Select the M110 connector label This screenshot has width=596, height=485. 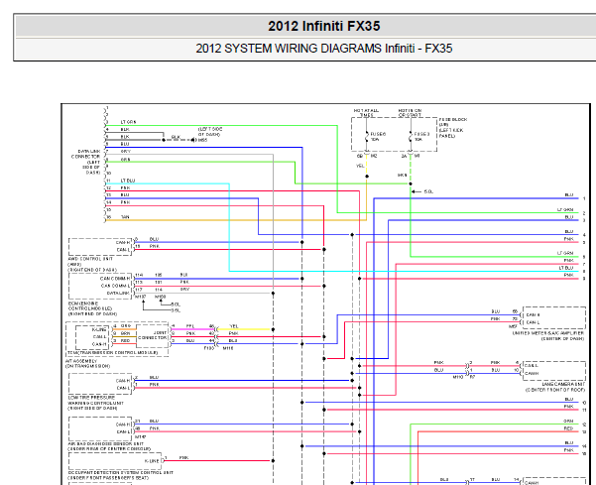tap(458, 377)
